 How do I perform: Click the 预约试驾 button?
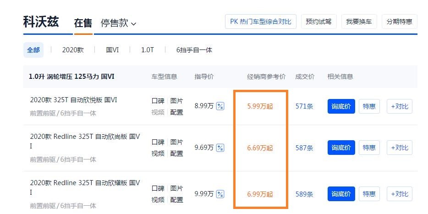pos(319,22)
